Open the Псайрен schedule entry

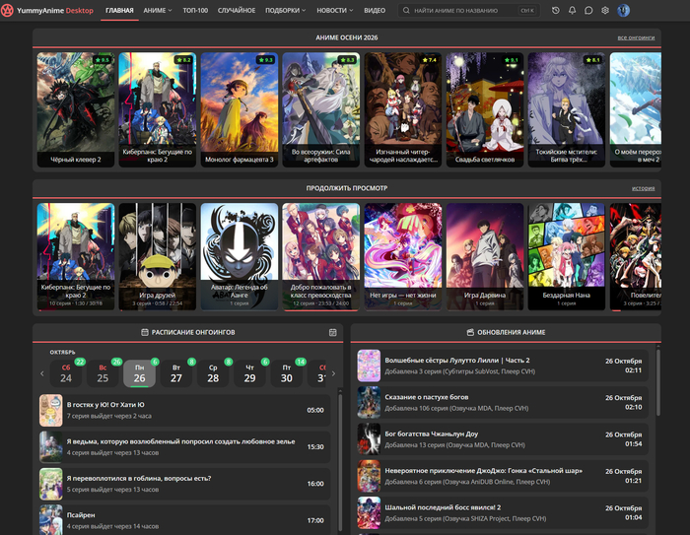coord(184,519)
